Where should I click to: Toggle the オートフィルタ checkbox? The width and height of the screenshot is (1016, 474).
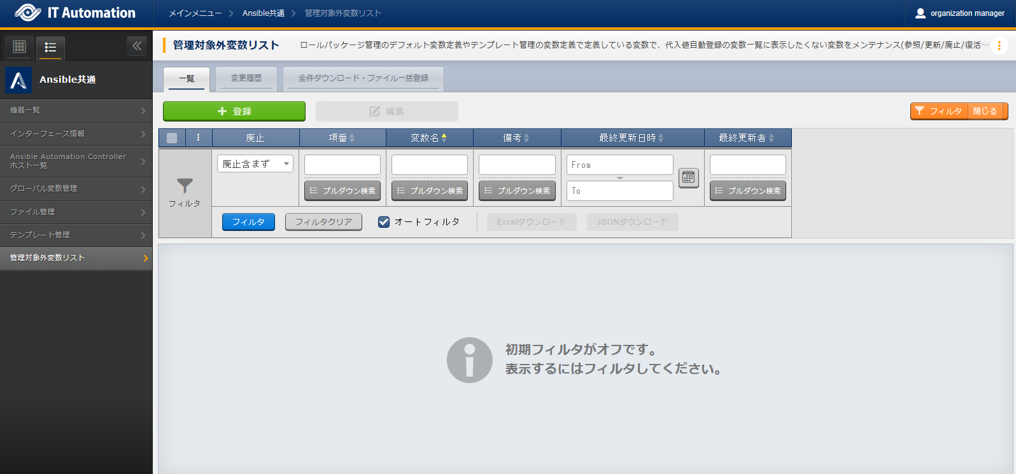click(x=384, y=222)
